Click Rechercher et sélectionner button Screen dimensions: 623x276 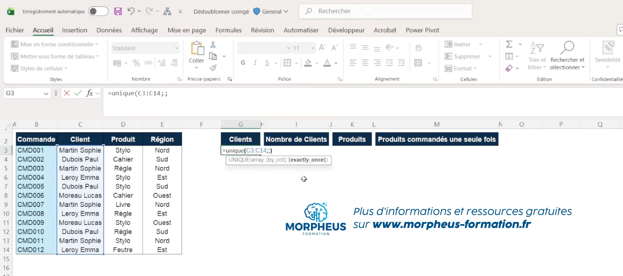click(567, 56)
